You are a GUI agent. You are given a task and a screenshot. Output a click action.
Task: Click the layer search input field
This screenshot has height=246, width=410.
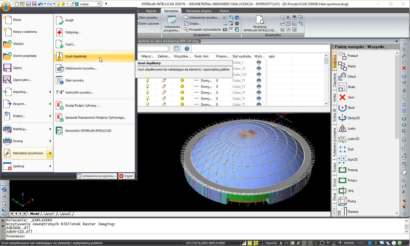153,49
